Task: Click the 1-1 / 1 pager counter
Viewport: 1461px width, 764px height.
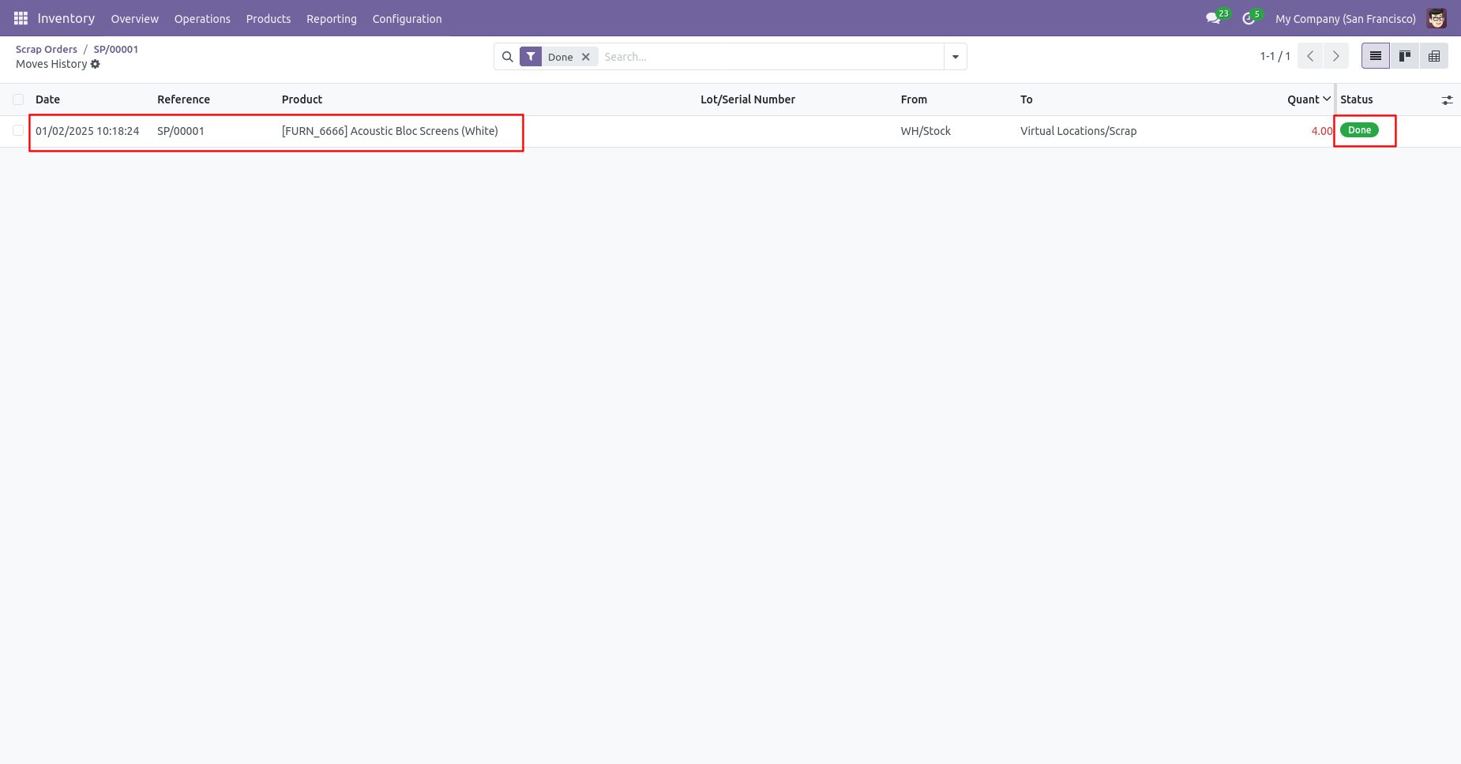Action: pyautogui.click(x=1275, y=56)
